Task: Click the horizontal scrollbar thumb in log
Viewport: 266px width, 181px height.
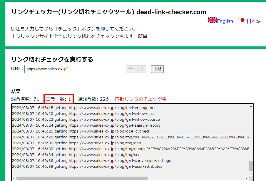Action: [x=82, y=178]
